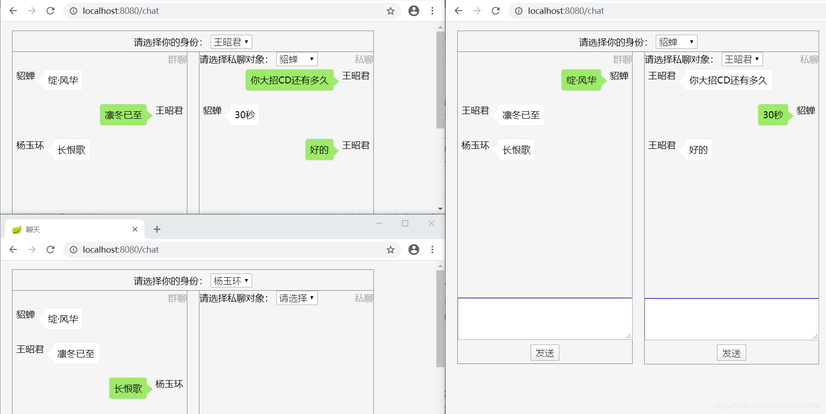
Task: Click green bubble 30秒 in right window
Action: click(773, 115)
